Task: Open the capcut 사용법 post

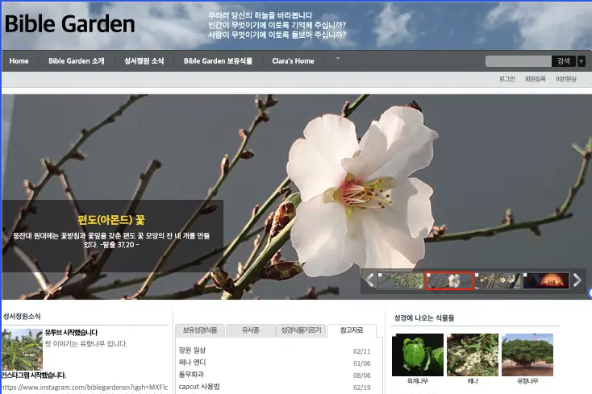Action: point(199,387)
